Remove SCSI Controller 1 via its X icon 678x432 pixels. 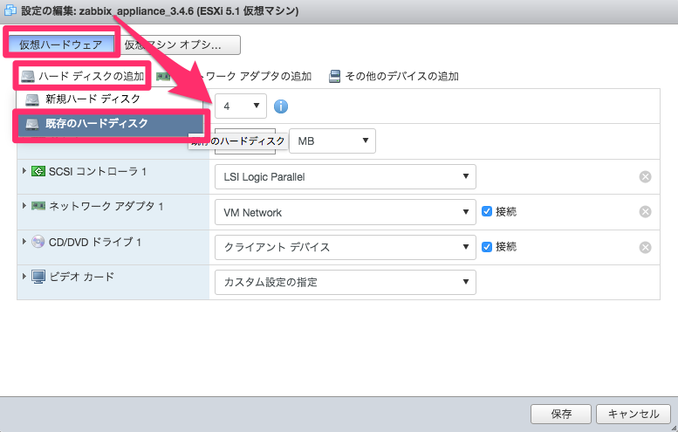(645, 176)
